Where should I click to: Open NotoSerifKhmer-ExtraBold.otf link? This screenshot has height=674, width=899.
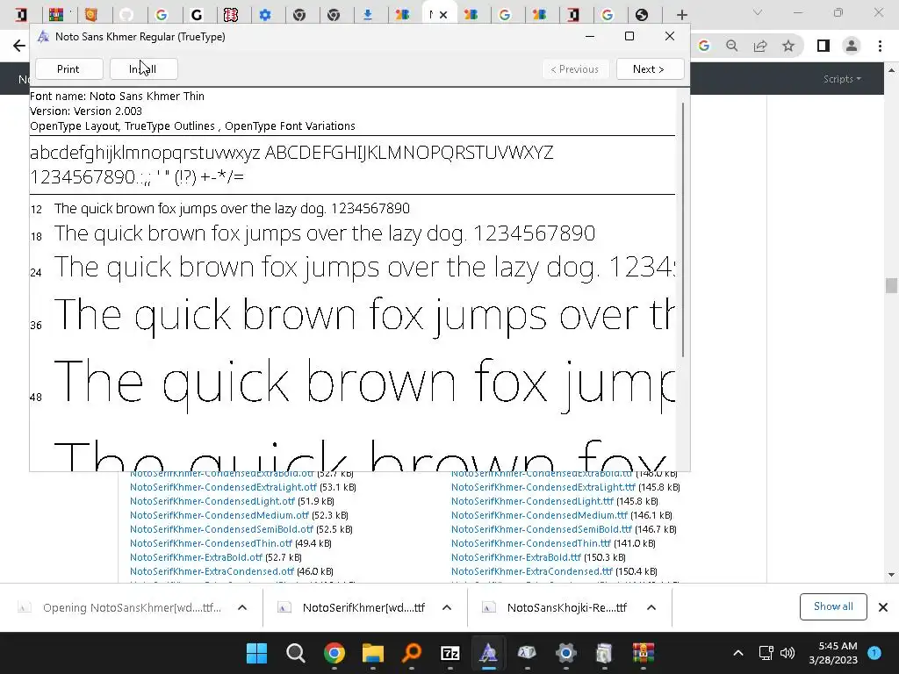coord(196,557)
